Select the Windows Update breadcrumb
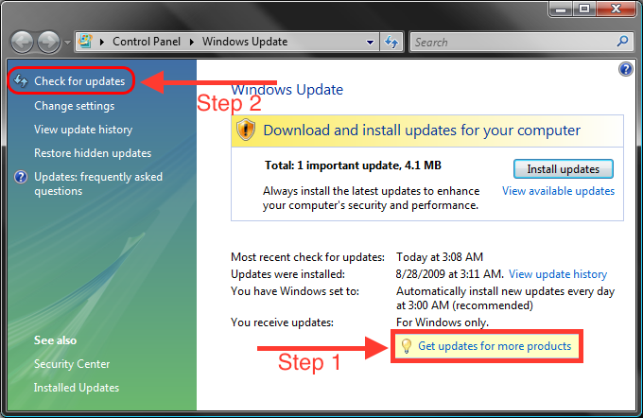This screenshot has height=418, width=643. pyautogui.click(x=244, y=42)
